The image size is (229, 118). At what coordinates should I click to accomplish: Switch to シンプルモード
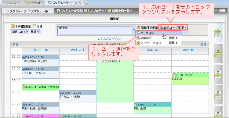[95, 10]
